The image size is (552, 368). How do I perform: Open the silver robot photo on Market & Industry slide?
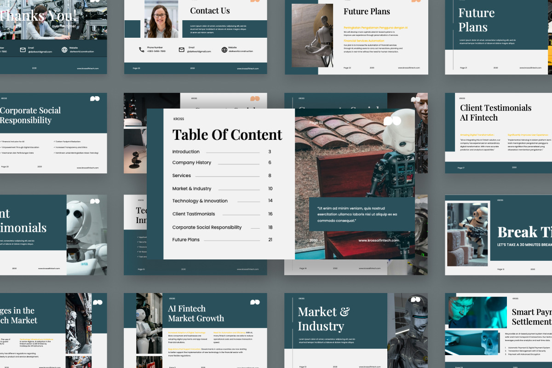point(408,330)
